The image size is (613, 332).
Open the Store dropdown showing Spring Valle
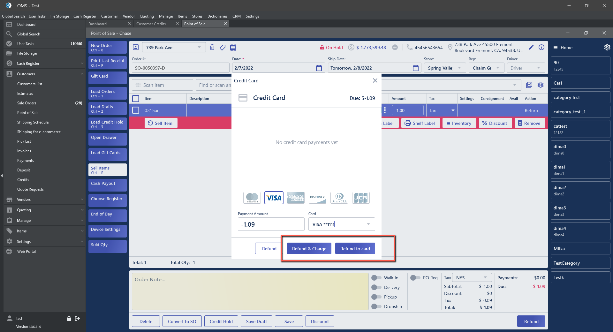(445, 68)
